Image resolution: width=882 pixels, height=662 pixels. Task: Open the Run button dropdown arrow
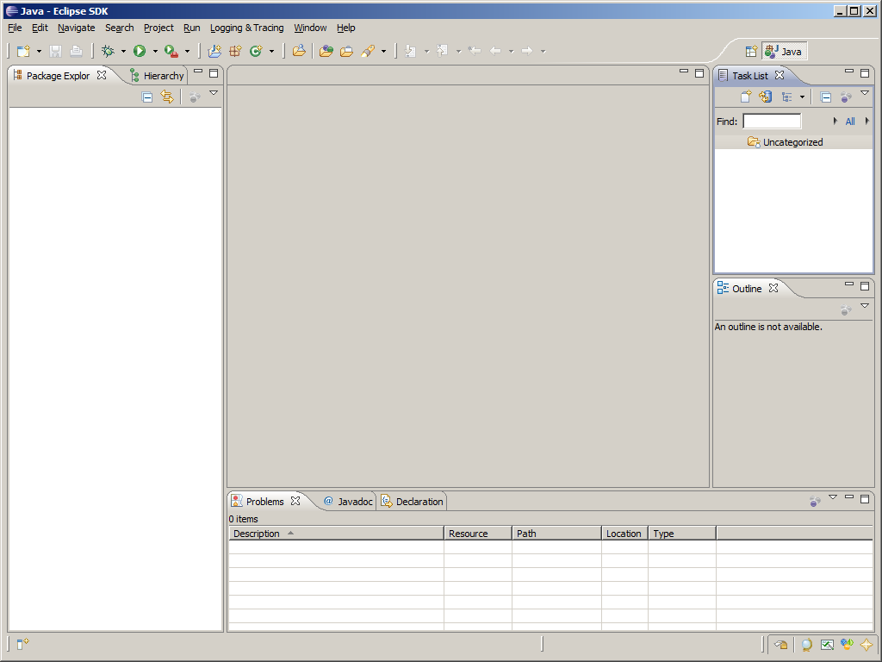tap(155, 52)
